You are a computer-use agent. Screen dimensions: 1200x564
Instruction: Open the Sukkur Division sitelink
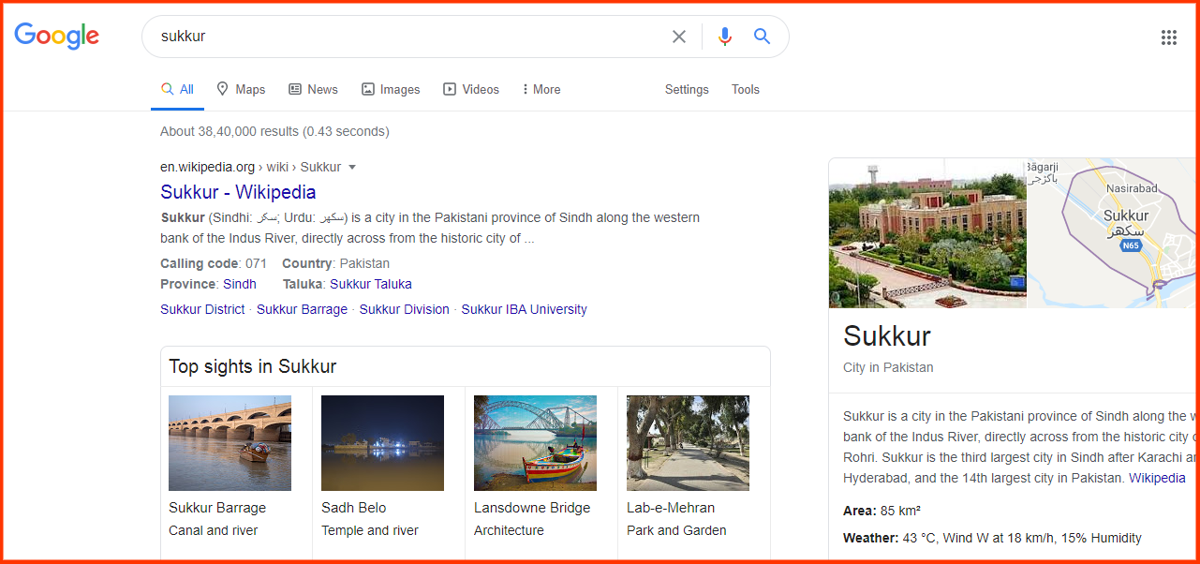click(x=405, y=309)
